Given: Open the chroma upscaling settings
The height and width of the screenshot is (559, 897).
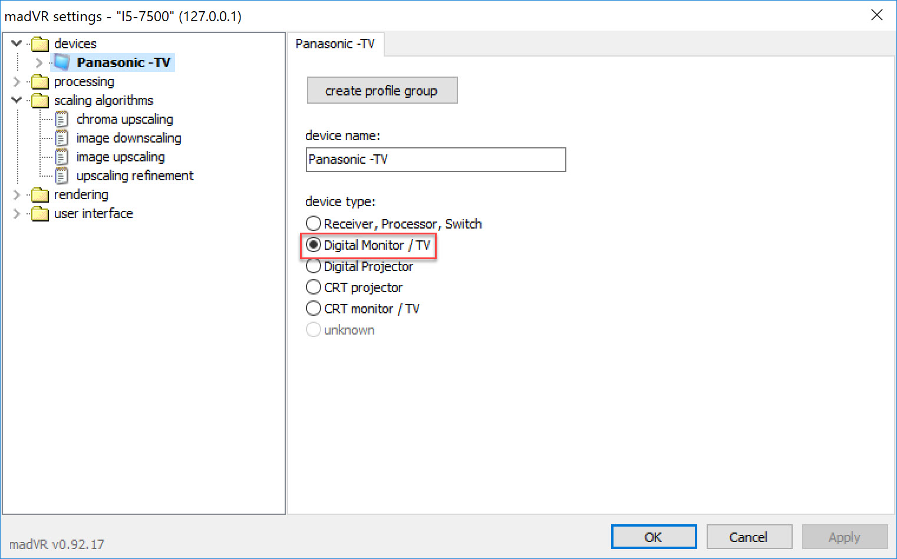Looking at the screenshot, I should 125,120.
